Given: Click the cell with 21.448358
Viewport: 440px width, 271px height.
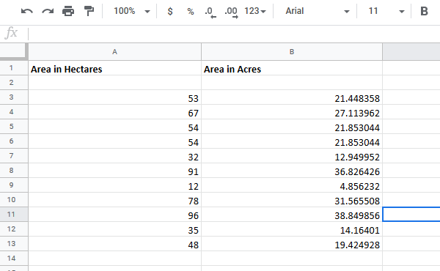Looking at the screenshot, I should tap(292, 97).
